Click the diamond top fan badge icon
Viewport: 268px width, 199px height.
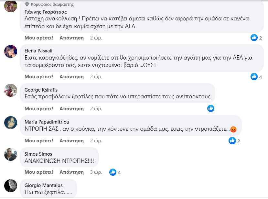coord(27,5)
